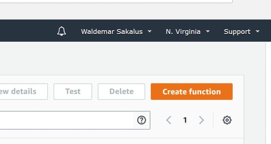
Task: Select page number 1
Action: (185, 120)
